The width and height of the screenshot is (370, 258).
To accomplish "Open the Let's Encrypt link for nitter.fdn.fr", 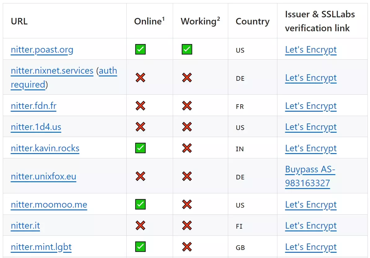I will pos(311,106).
